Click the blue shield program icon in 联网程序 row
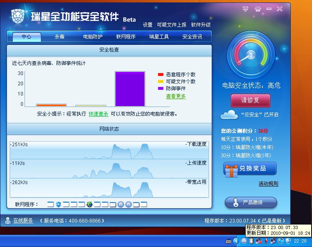This screenshot has width=312, height=247. click(x=58, y=204)
